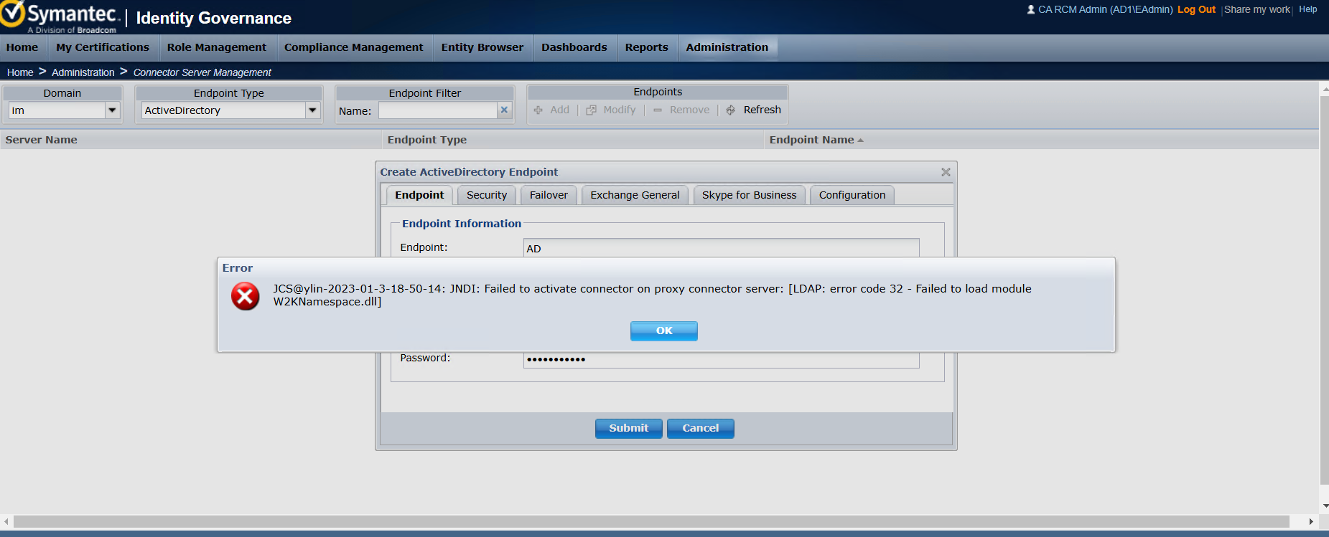Click the vertical scrollbar down arrow
Screen dimensions: 1329x537
[x=1325, y=505]
